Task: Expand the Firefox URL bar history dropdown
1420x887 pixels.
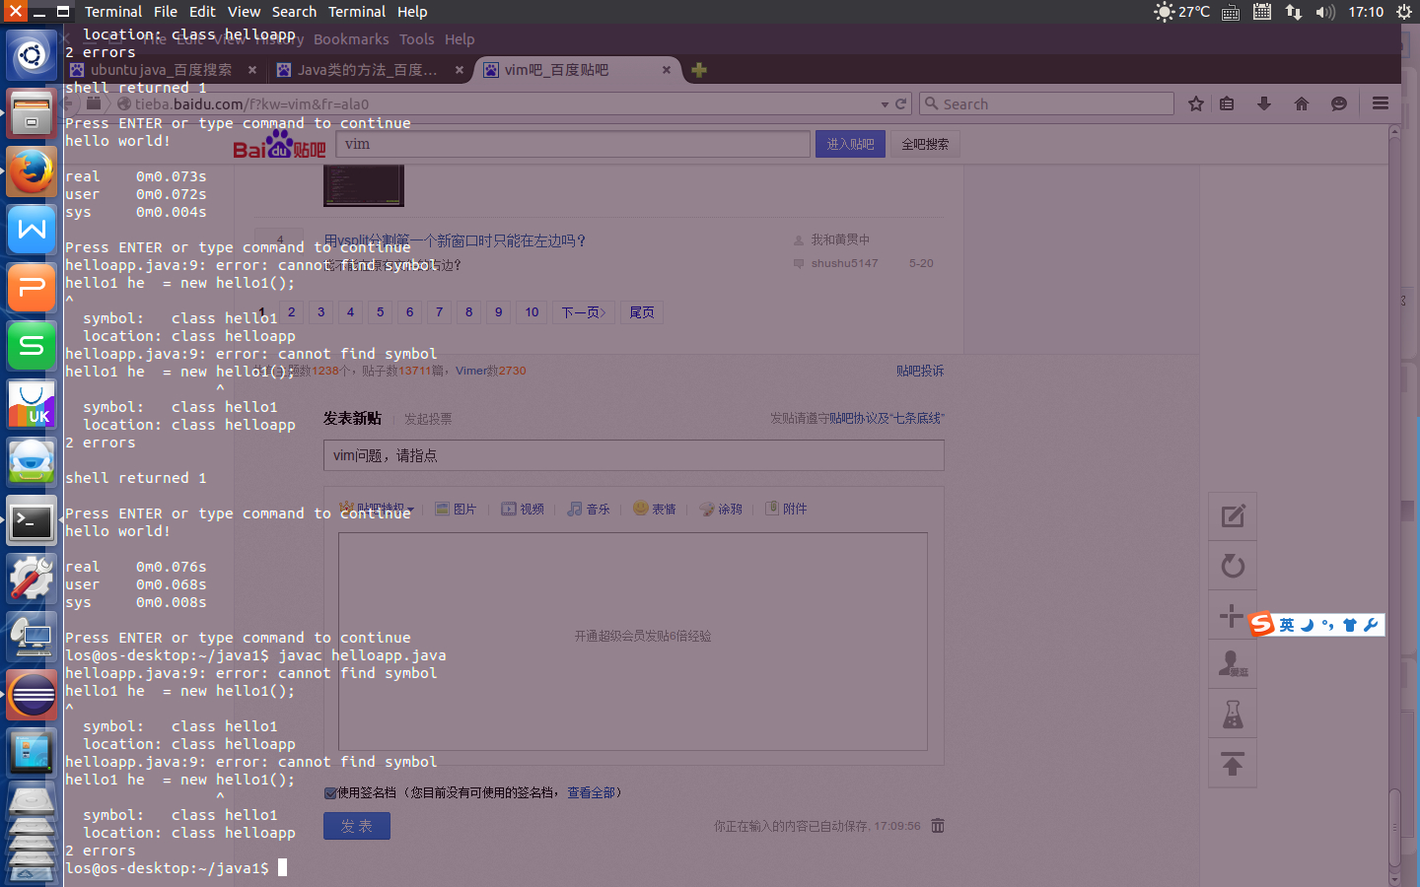Action: pyautogui.click(x=885, y=103)
